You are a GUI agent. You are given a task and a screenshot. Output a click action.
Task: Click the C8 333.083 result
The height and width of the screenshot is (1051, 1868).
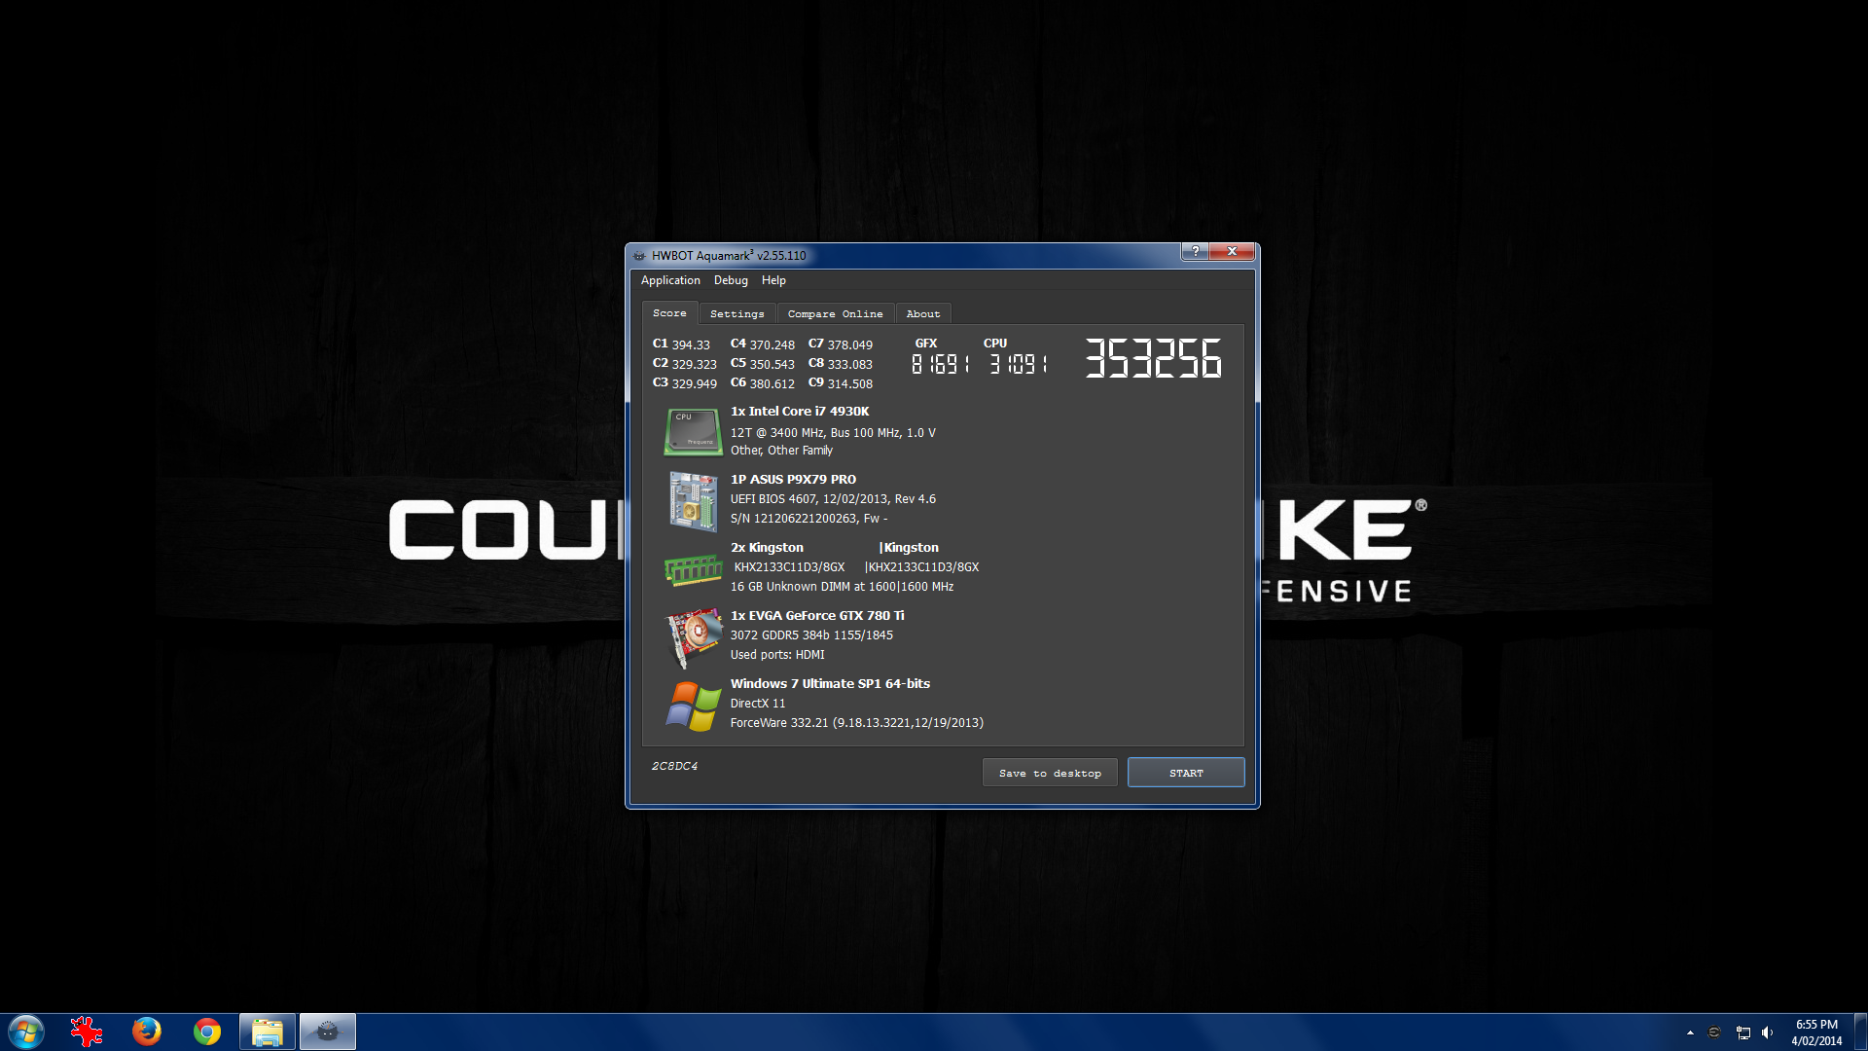pos(840,364)
